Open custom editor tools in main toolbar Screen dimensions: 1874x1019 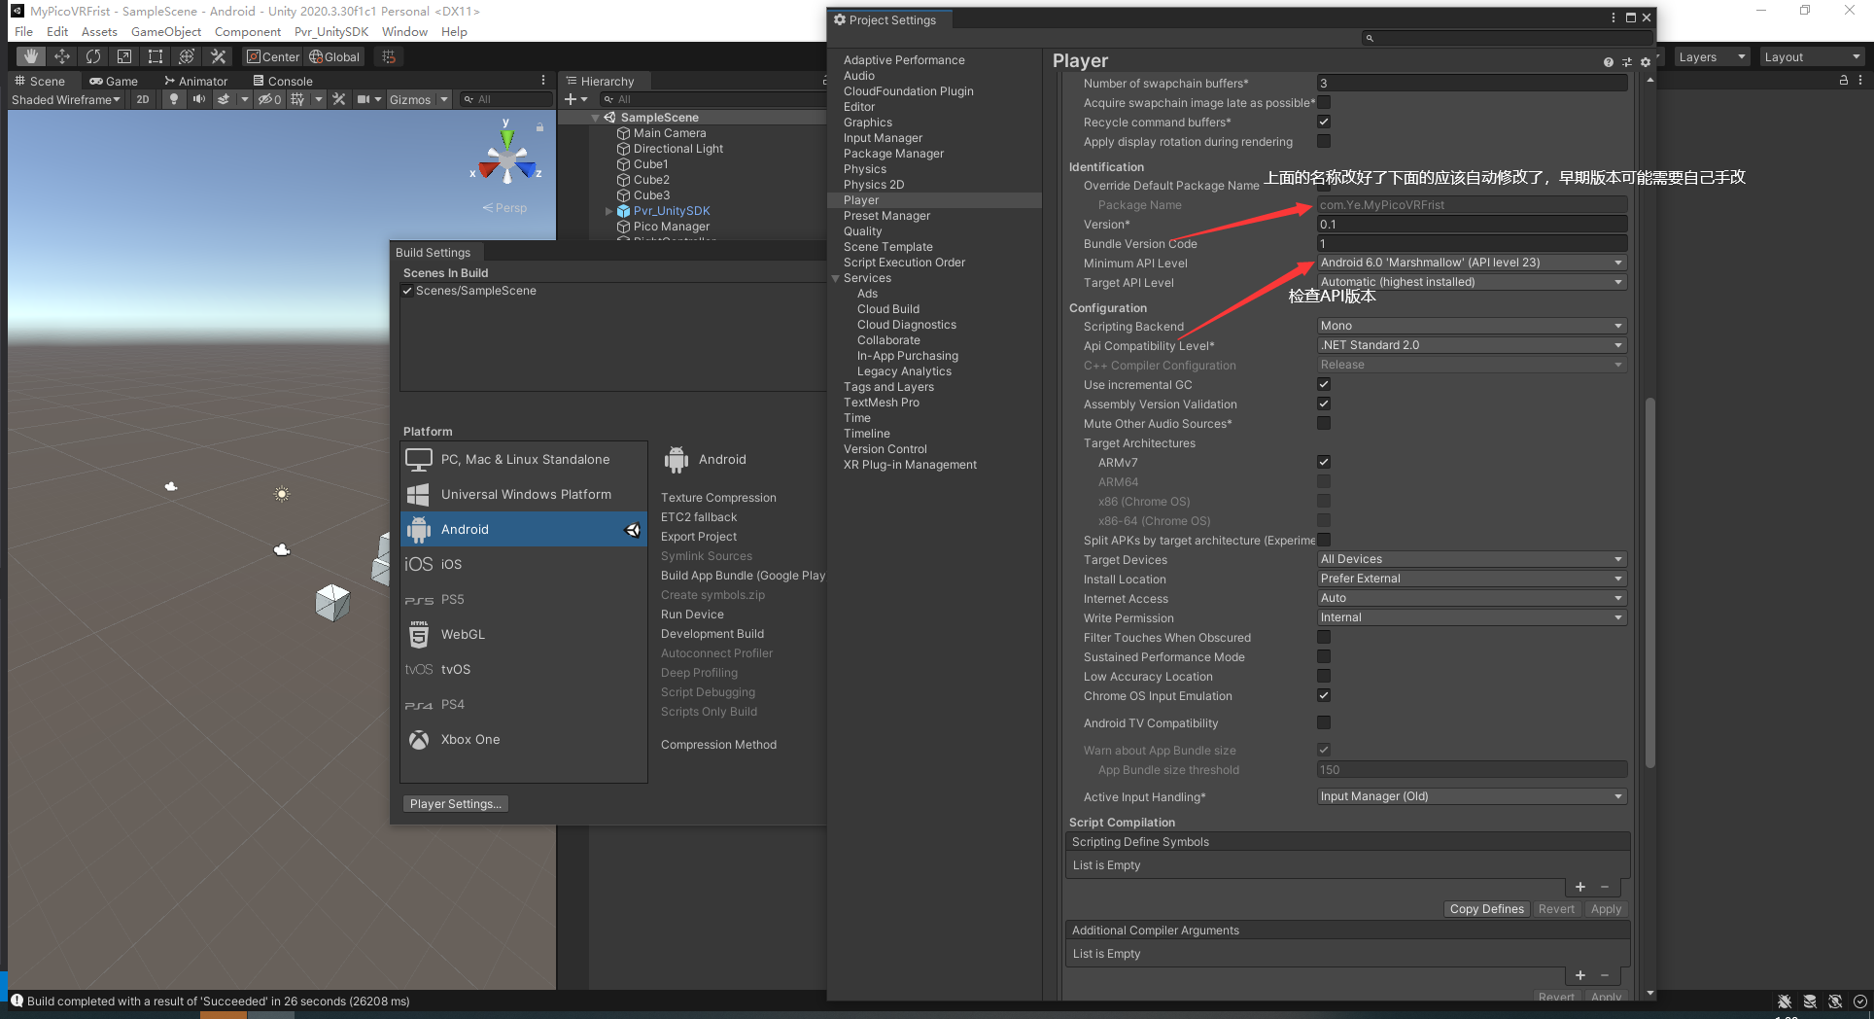coord(219,56)
